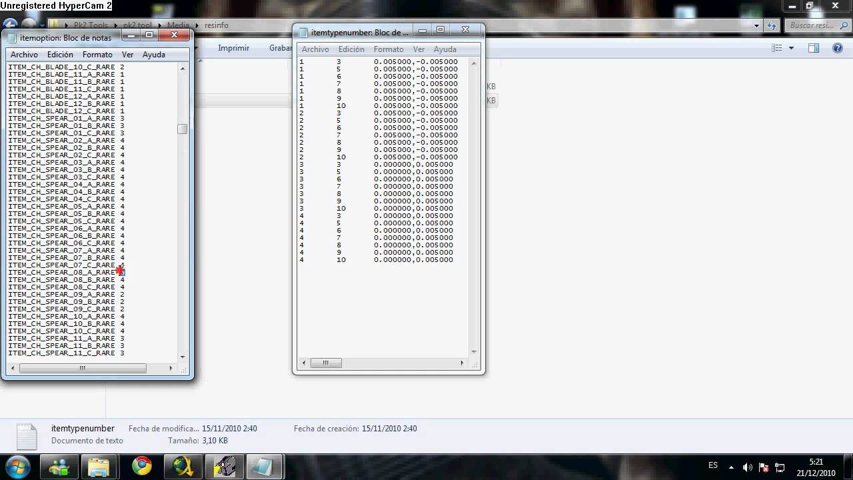
Task: Click itemtypenumber file icon in details pane
Action: pyautogui.click(x=26, y=437)
